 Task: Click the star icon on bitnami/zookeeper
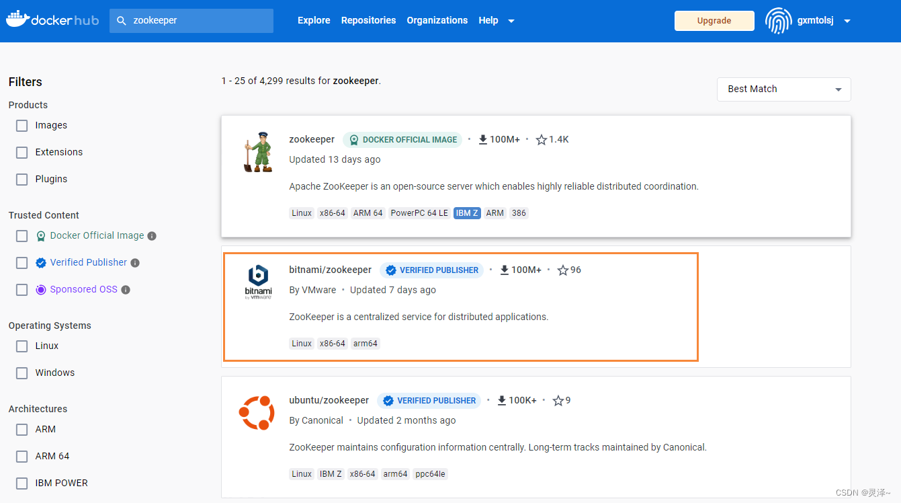563,270
